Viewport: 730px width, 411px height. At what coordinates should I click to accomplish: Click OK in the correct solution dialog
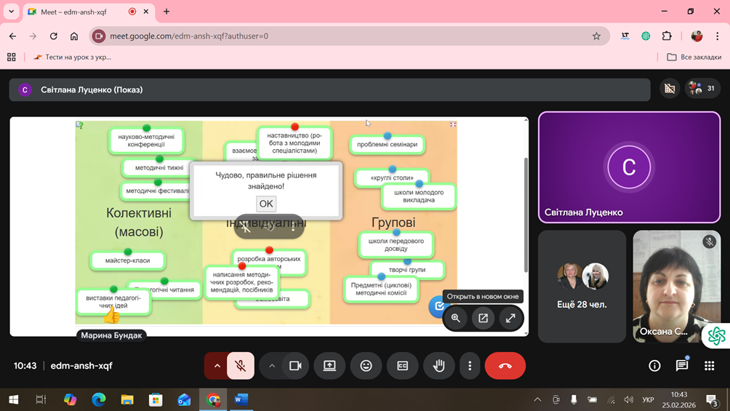point(266,204)
